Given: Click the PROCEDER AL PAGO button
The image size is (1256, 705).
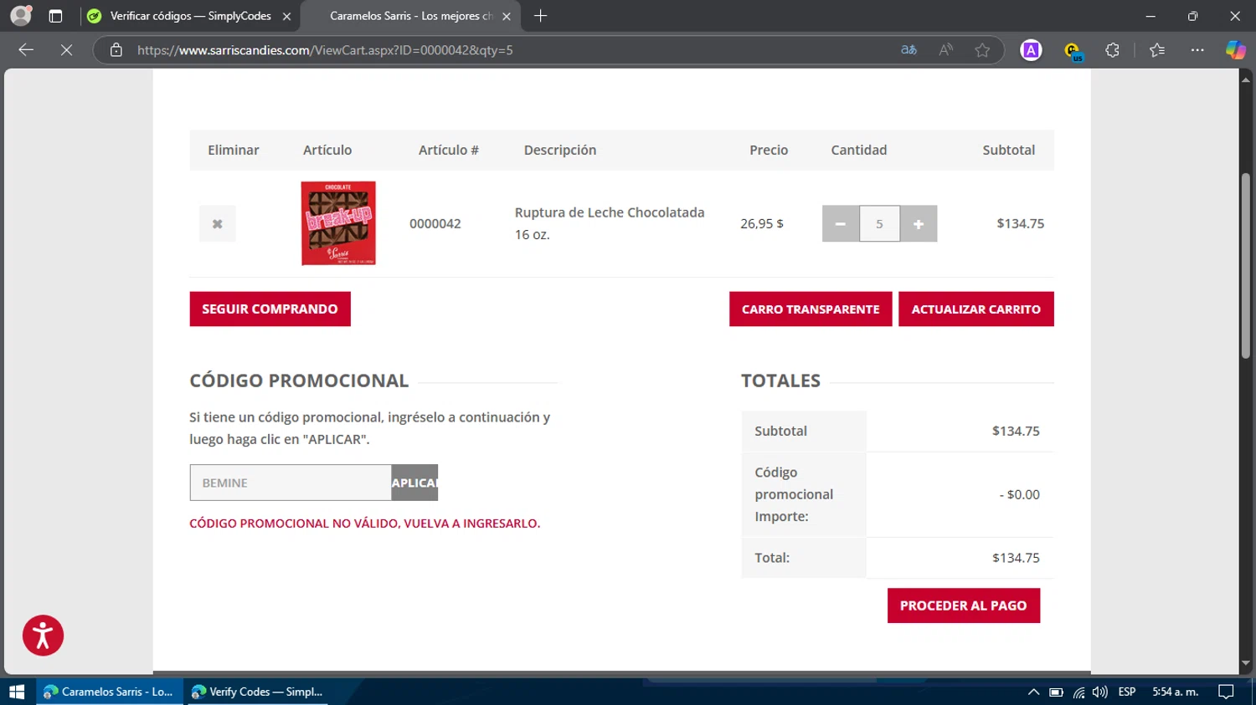Looking at the screenshot, I should pyautogui.click(x=963, y=605).
